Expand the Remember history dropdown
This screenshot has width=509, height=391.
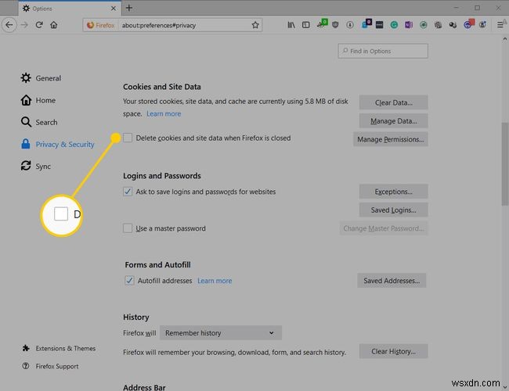(220, 333)
